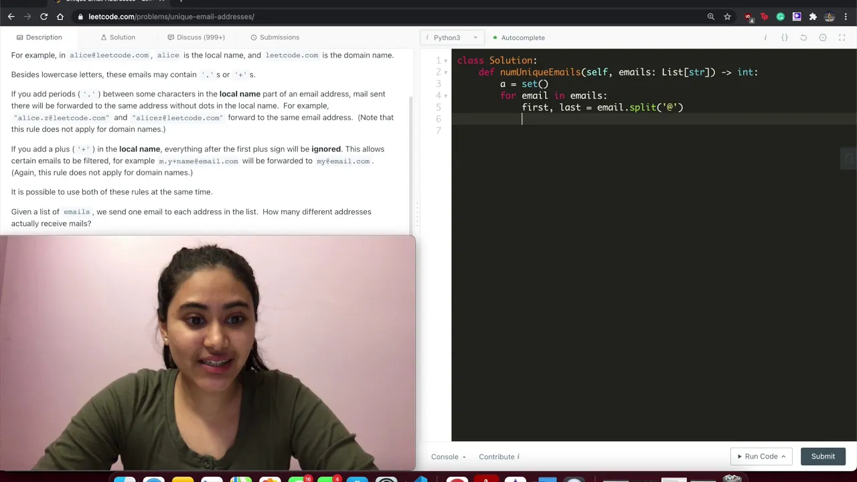
Task: Click the zoom magnifier icon in address bar
Action: [711, 17]
